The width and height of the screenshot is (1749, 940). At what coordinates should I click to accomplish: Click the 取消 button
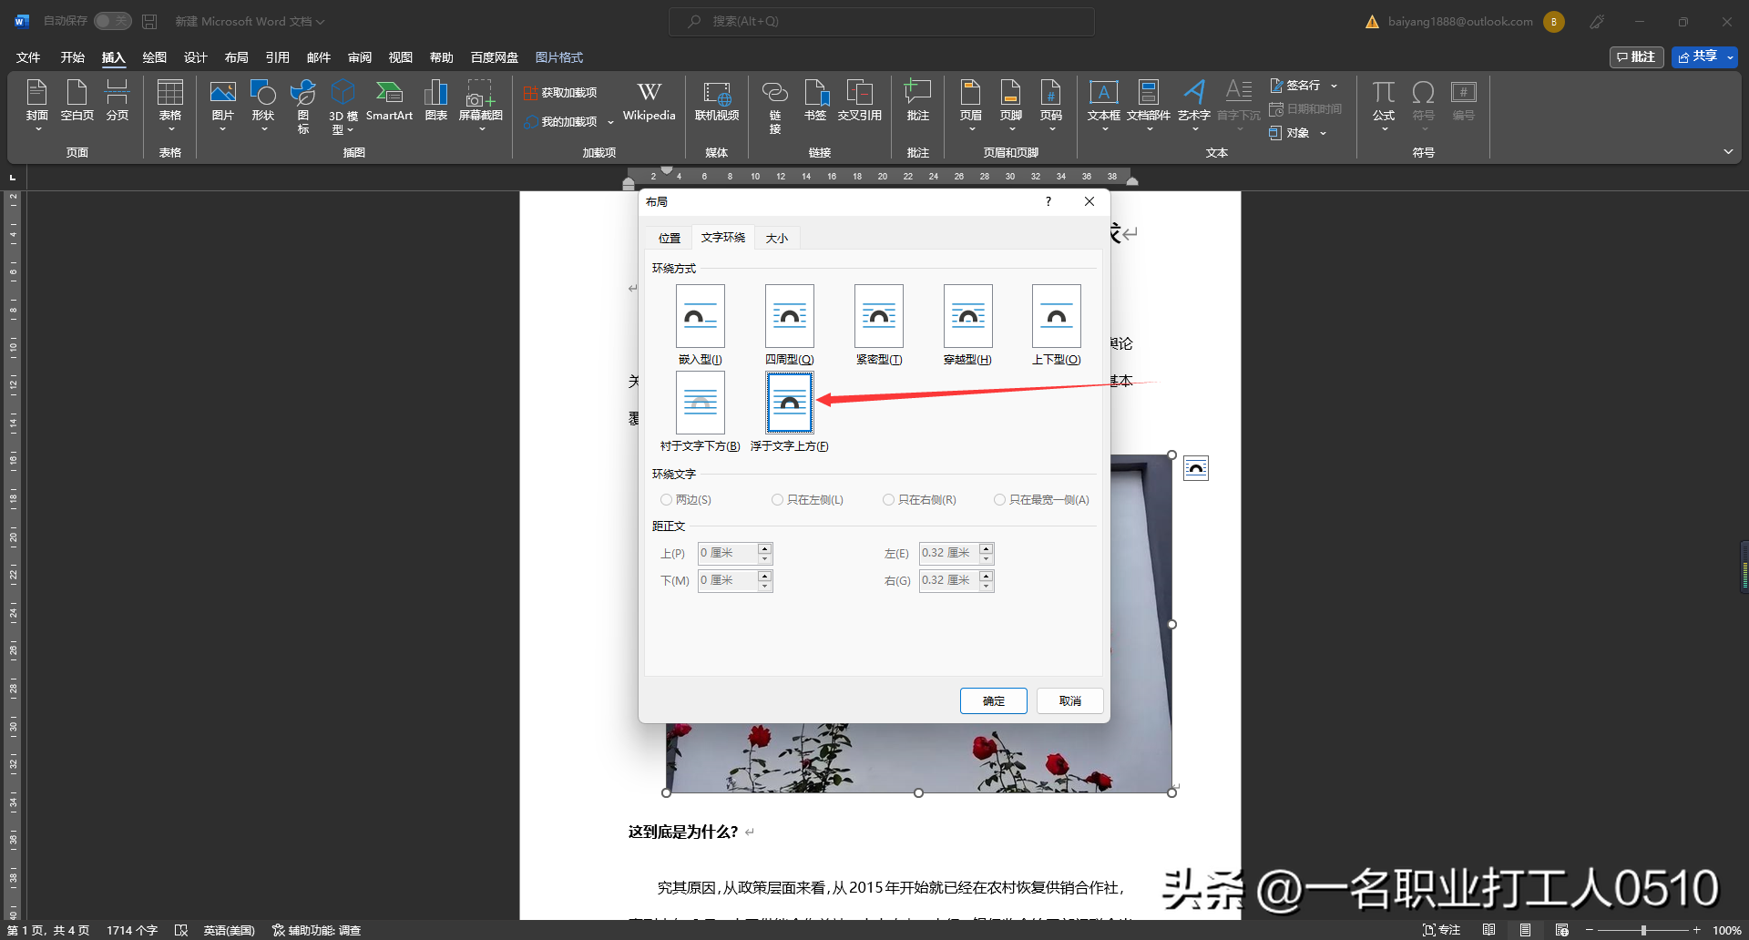pyautogui.click(x=1069, y=700)
